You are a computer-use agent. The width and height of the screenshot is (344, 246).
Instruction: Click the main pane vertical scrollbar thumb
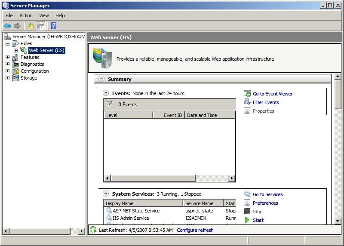[x=338, y=94]
